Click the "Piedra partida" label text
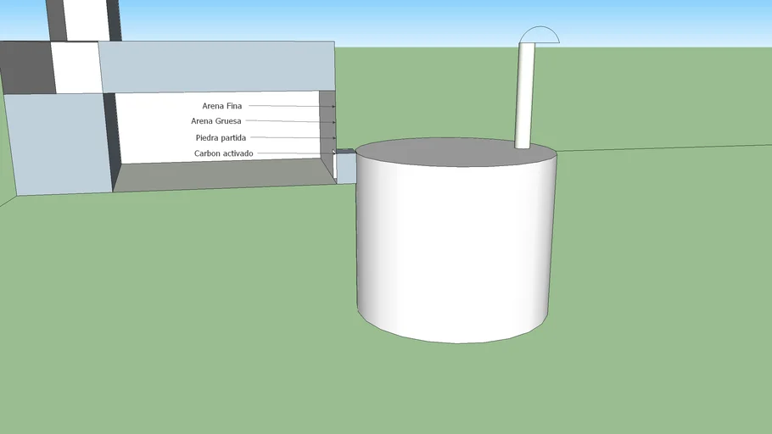This screenshot has width=772, height=434. (221, 137)
